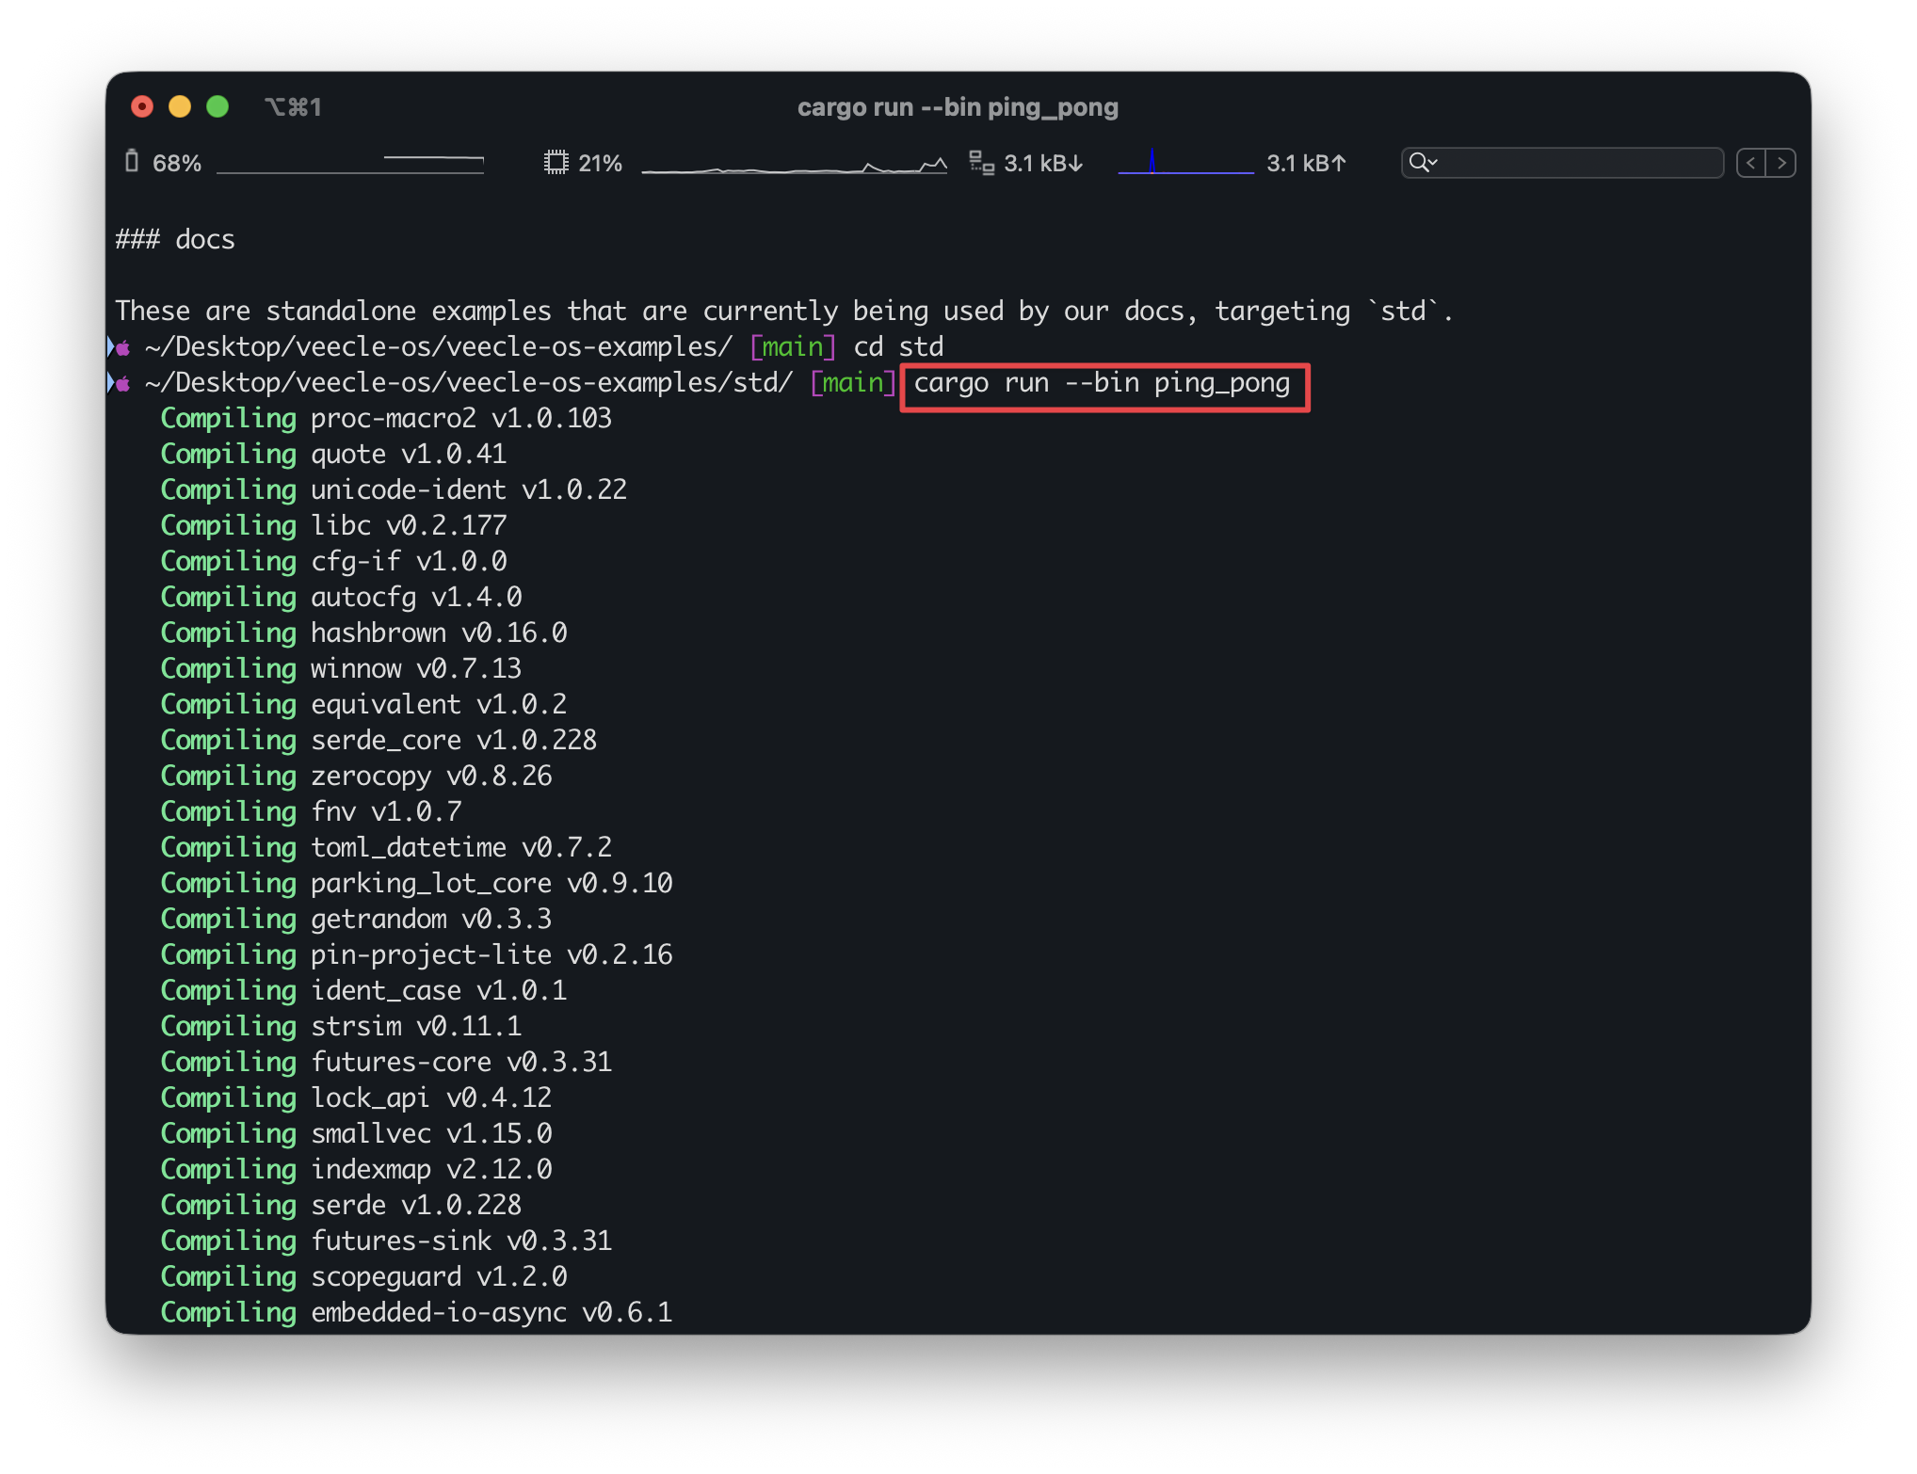
Task: Click the green zoom window button
Action: coord(217,106)
